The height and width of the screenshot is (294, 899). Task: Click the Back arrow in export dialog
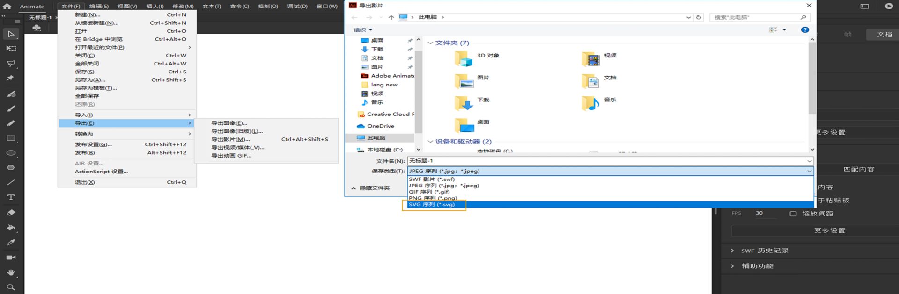pyautogui.click(x=354, y=17)
